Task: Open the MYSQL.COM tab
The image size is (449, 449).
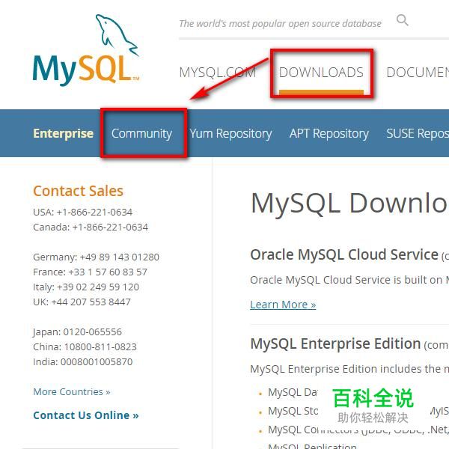Action: tap(217, 73)
